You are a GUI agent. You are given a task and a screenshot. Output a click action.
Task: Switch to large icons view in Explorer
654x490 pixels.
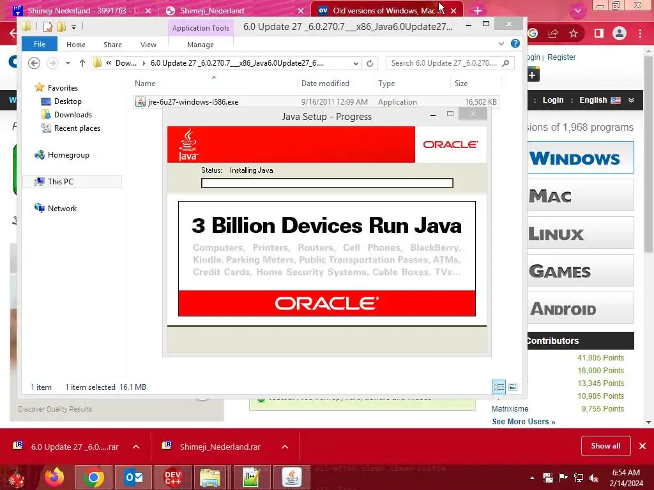tap(513, 387)
